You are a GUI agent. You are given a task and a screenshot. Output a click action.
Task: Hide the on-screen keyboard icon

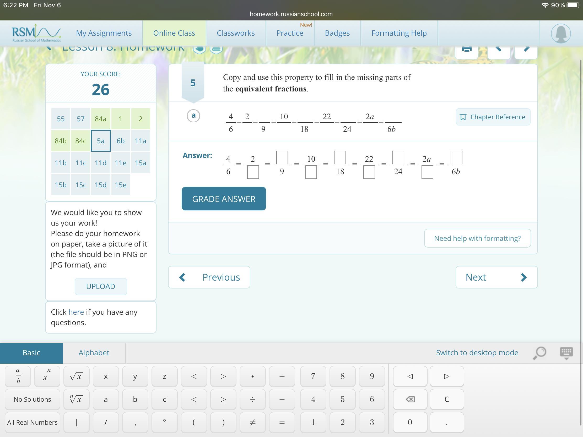(566, 353)
